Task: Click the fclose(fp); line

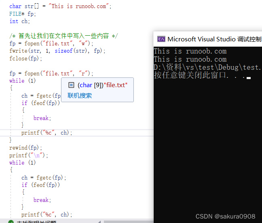Action: [x=25, y=58]
